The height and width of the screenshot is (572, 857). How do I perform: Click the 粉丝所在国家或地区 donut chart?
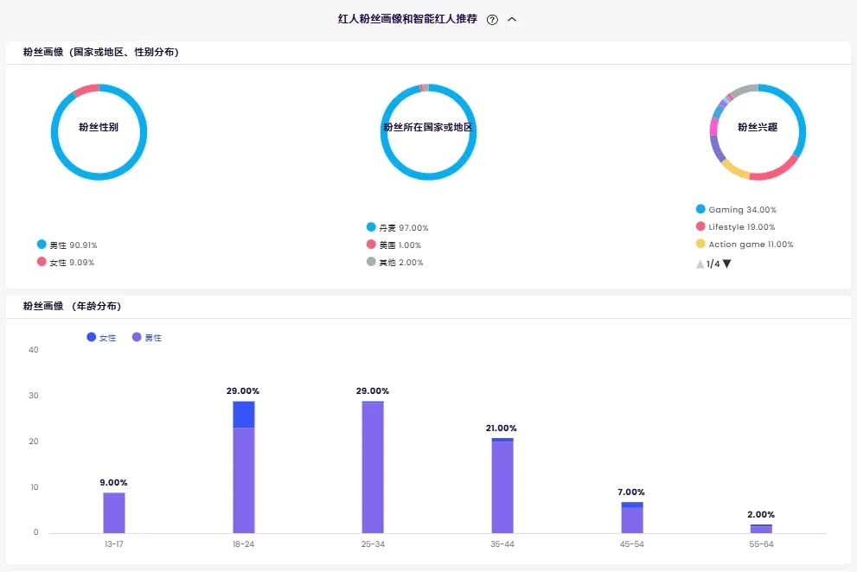point(429,131)
